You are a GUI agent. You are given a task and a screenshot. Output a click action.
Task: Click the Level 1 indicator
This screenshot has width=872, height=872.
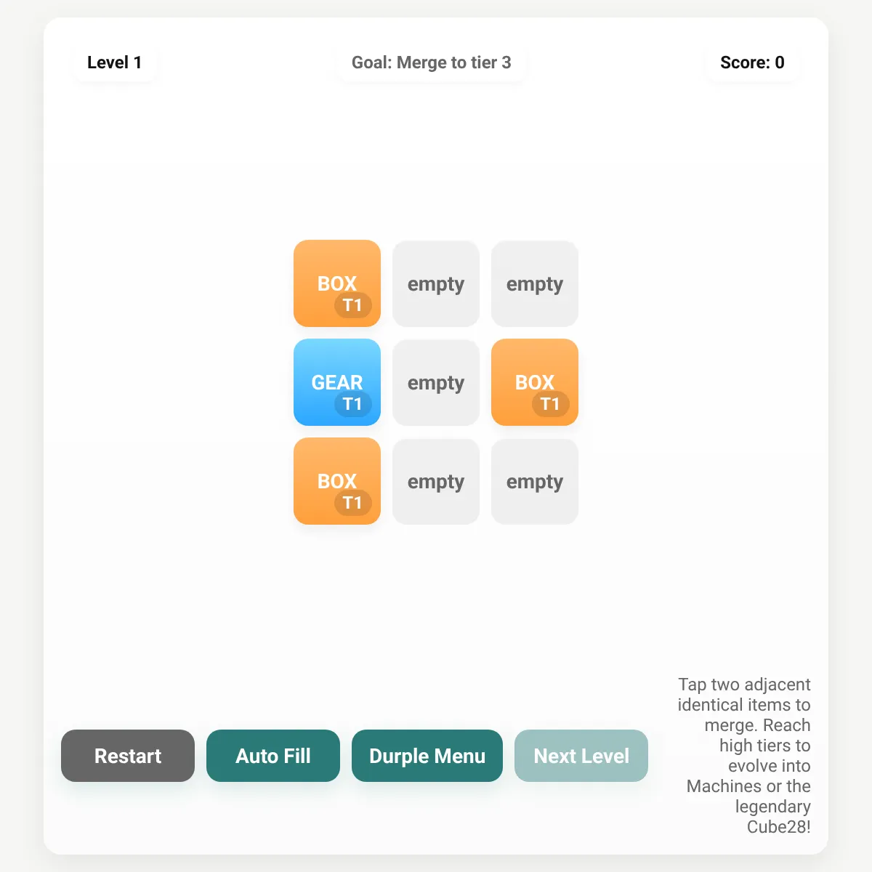[115, 62]
